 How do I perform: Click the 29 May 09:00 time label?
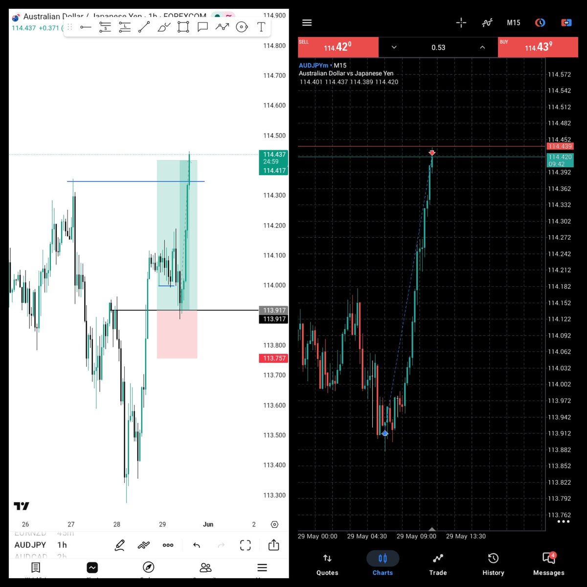[x=416, y=536]
